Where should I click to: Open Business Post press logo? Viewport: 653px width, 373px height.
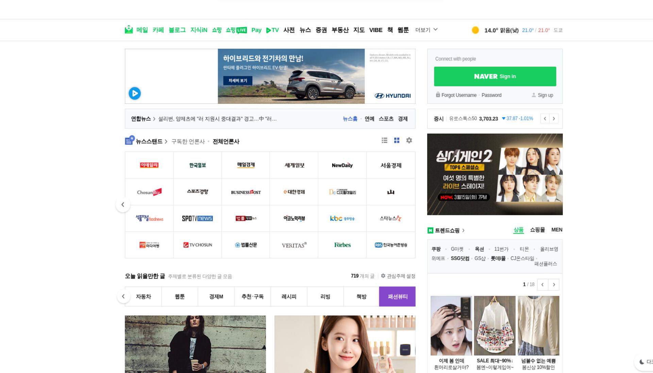click(x=246, y=192)
